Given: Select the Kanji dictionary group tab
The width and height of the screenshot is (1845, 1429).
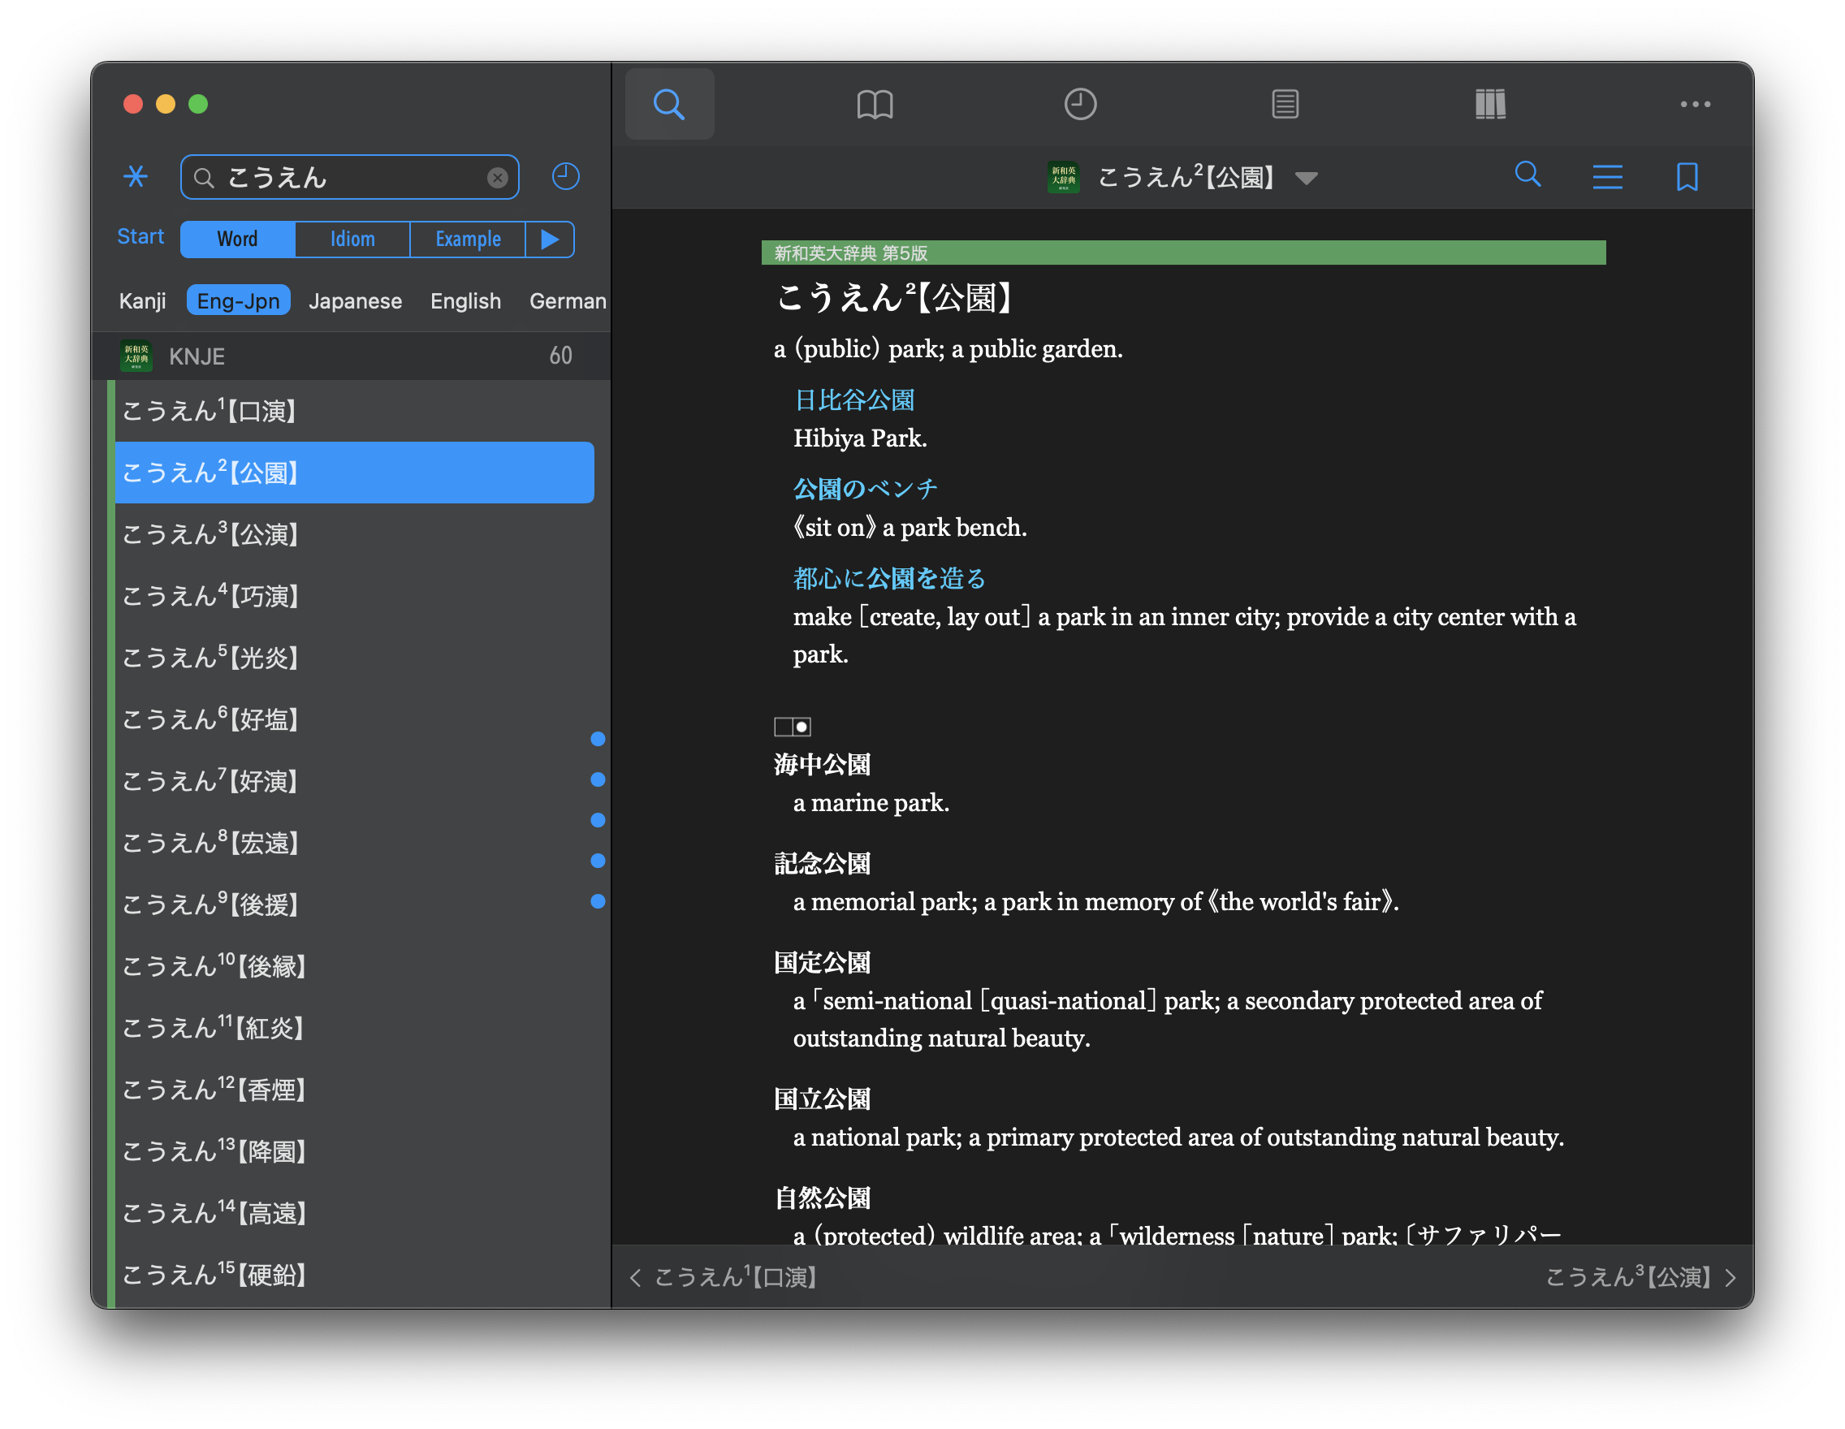Looking at the screenshot, I should coord(142,300).
